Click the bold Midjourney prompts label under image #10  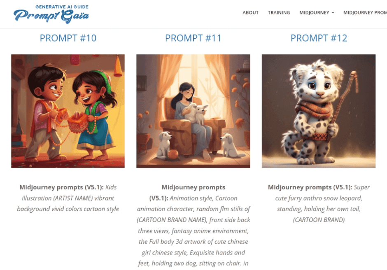click(x=62, y=187)
